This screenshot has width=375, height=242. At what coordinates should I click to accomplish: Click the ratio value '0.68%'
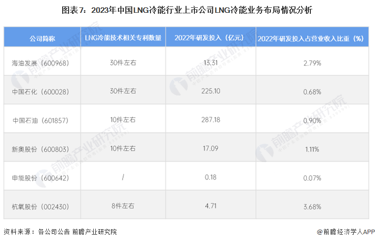tap(312, 92)
